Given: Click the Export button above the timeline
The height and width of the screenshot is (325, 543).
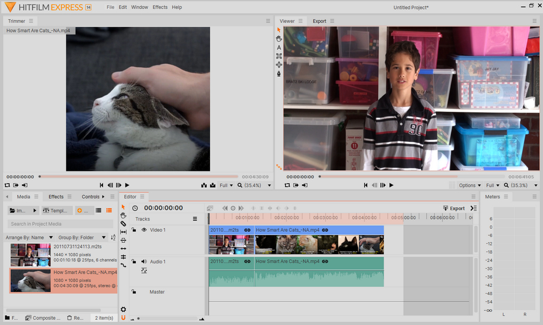Looking at the screenshot, I should pos(454,208).
